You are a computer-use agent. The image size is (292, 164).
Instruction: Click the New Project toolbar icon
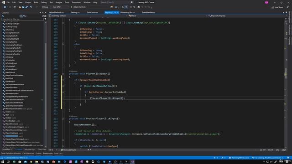click(15, 7)
